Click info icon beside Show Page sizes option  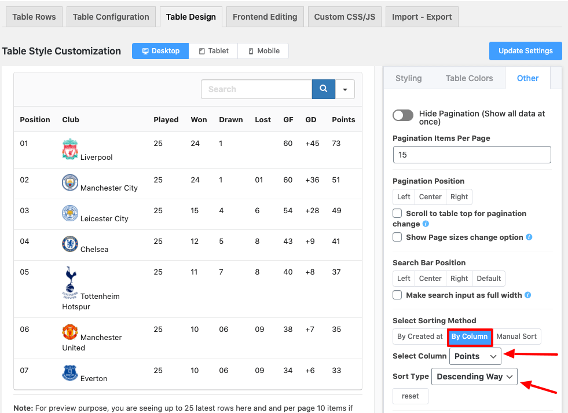[529, 237]
